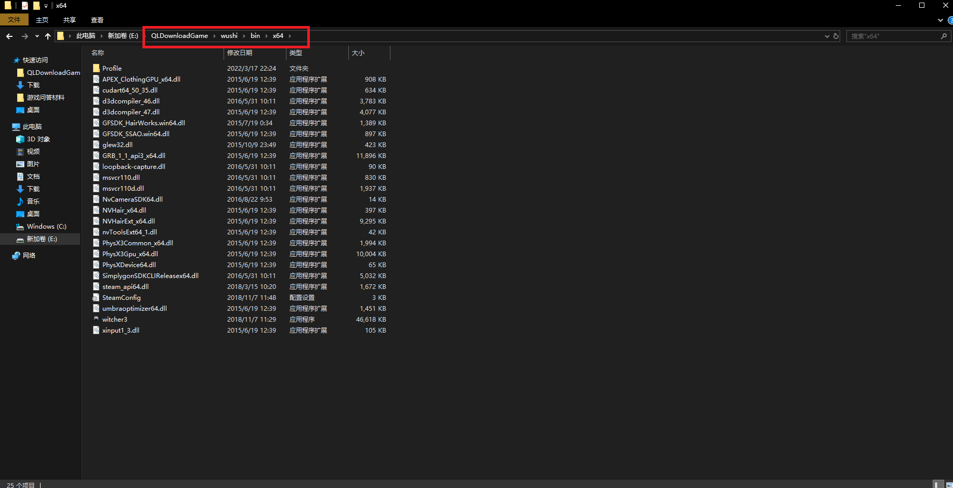Select nvToolsExt64_1.dll file

pyautogui.click(x=129, y=232)
